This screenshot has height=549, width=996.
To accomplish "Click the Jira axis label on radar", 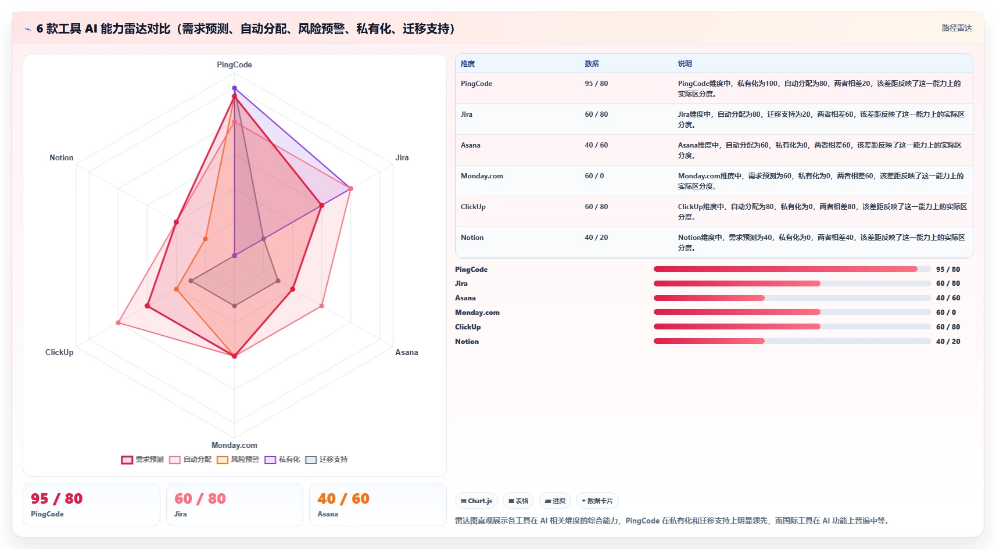I will pos(402,157).
